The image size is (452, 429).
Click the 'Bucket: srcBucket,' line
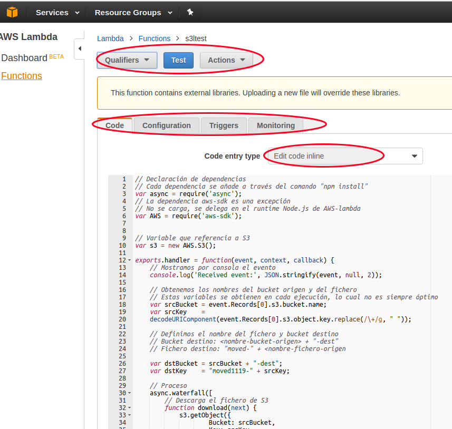pos(242,422)
